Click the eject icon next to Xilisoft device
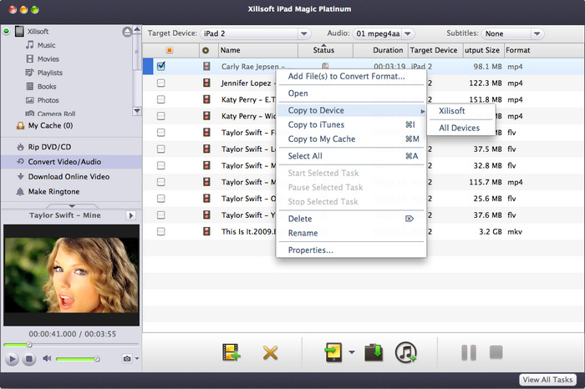585x389 pixels. point(126,32)
